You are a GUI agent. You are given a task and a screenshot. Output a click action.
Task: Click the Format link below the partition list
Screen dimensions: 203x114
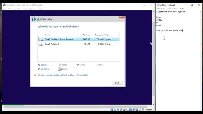[x=82, y=65]
